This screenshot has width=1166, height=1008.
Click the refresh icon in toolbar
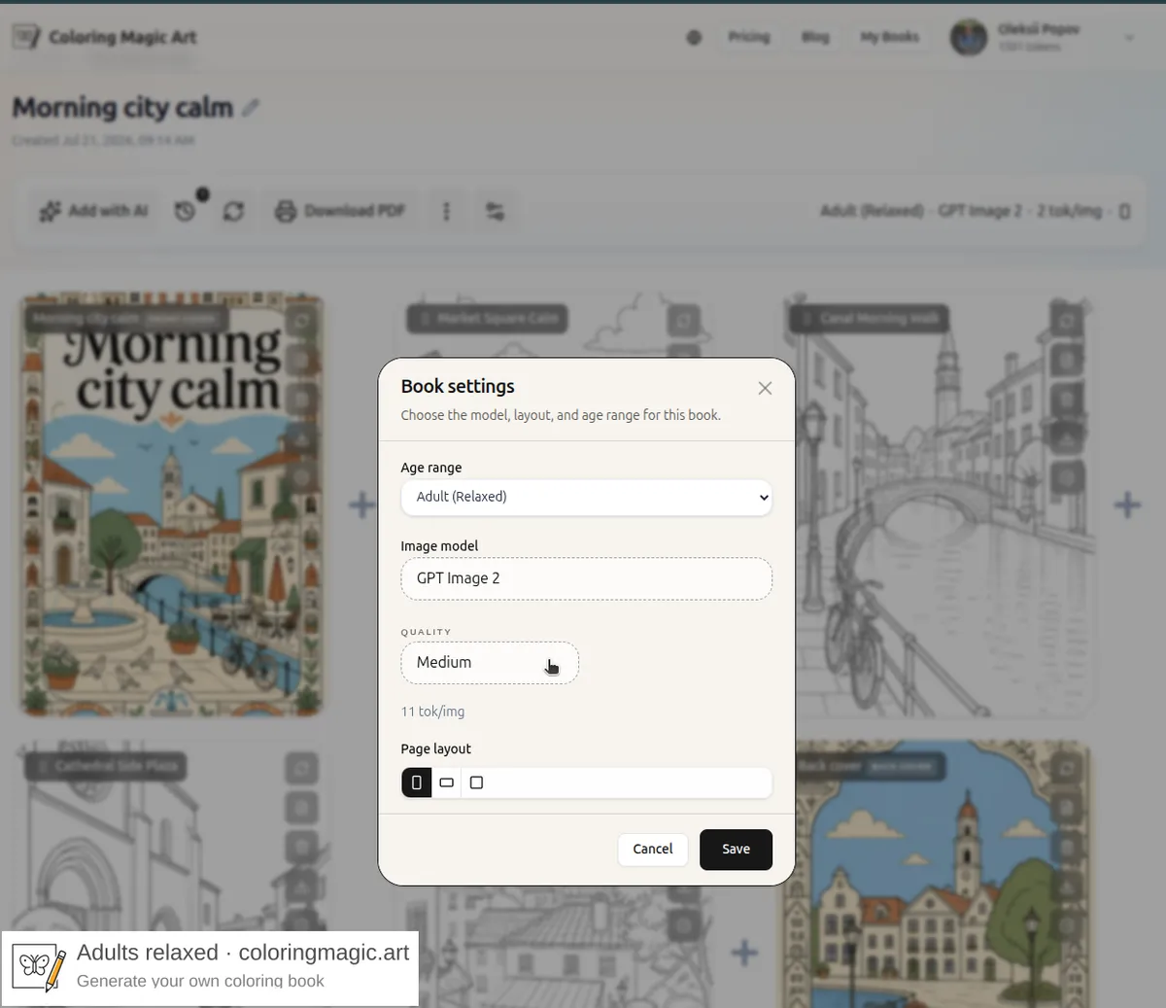pyautogui.click(x=233, y=211)
